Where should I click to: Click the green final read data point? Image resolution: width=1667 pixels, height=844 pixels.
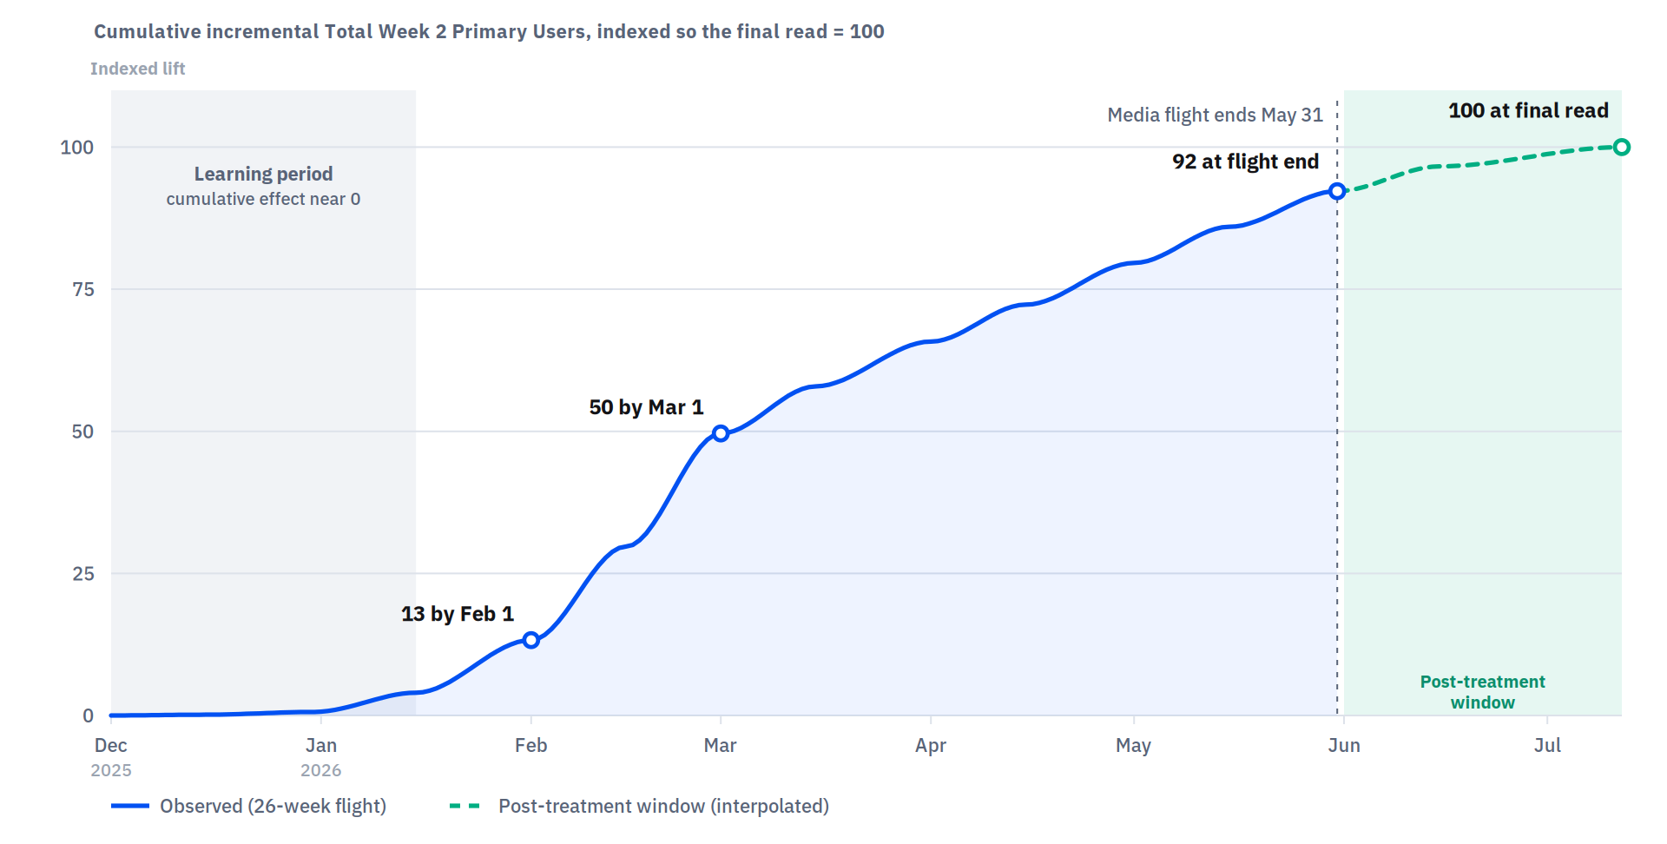(x=1621, y=148)
